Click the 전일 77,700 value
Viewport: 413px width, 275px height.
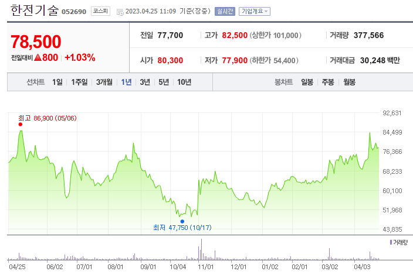170,35
